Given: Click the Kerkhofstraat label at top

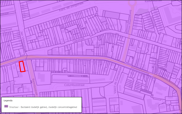Looking at the screenshot, I should pyautogui.click(x=153, y=1).
